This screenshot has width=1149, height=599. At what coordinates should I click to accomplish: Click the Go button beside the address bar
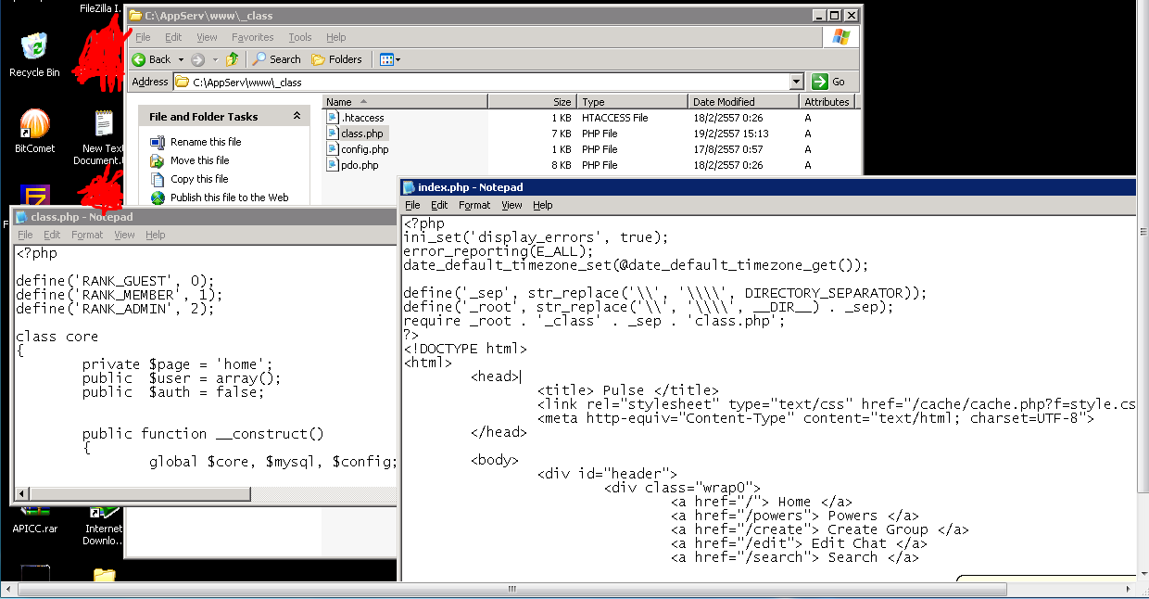click(x=829, y=82)
